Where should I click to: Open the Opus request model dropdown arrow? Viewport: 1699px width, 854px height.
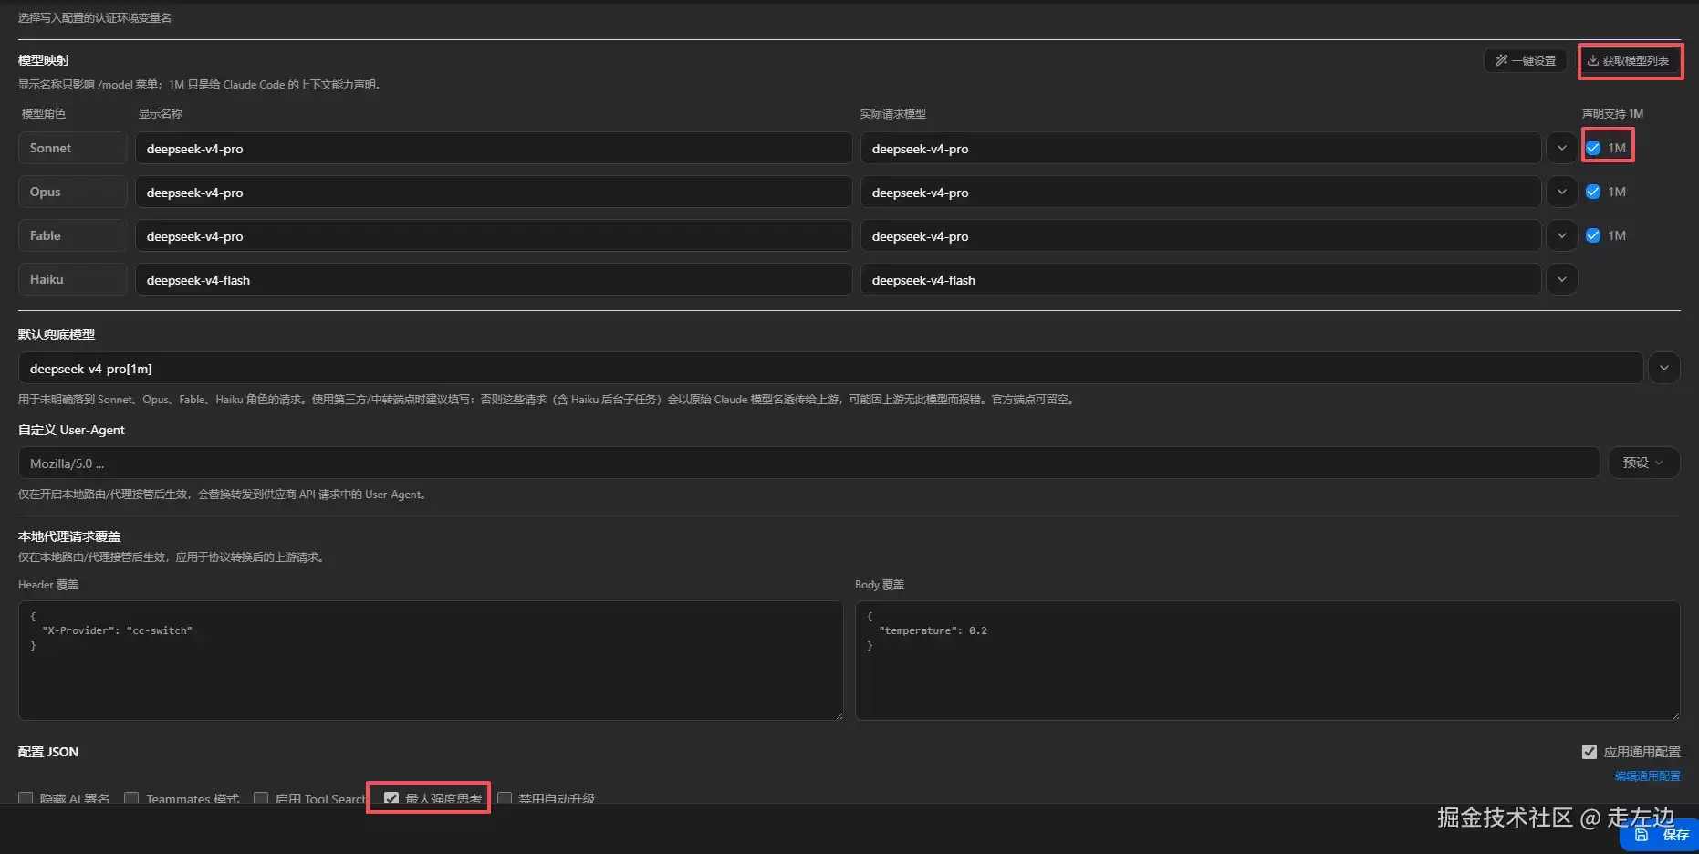[x=1561, y=192]
